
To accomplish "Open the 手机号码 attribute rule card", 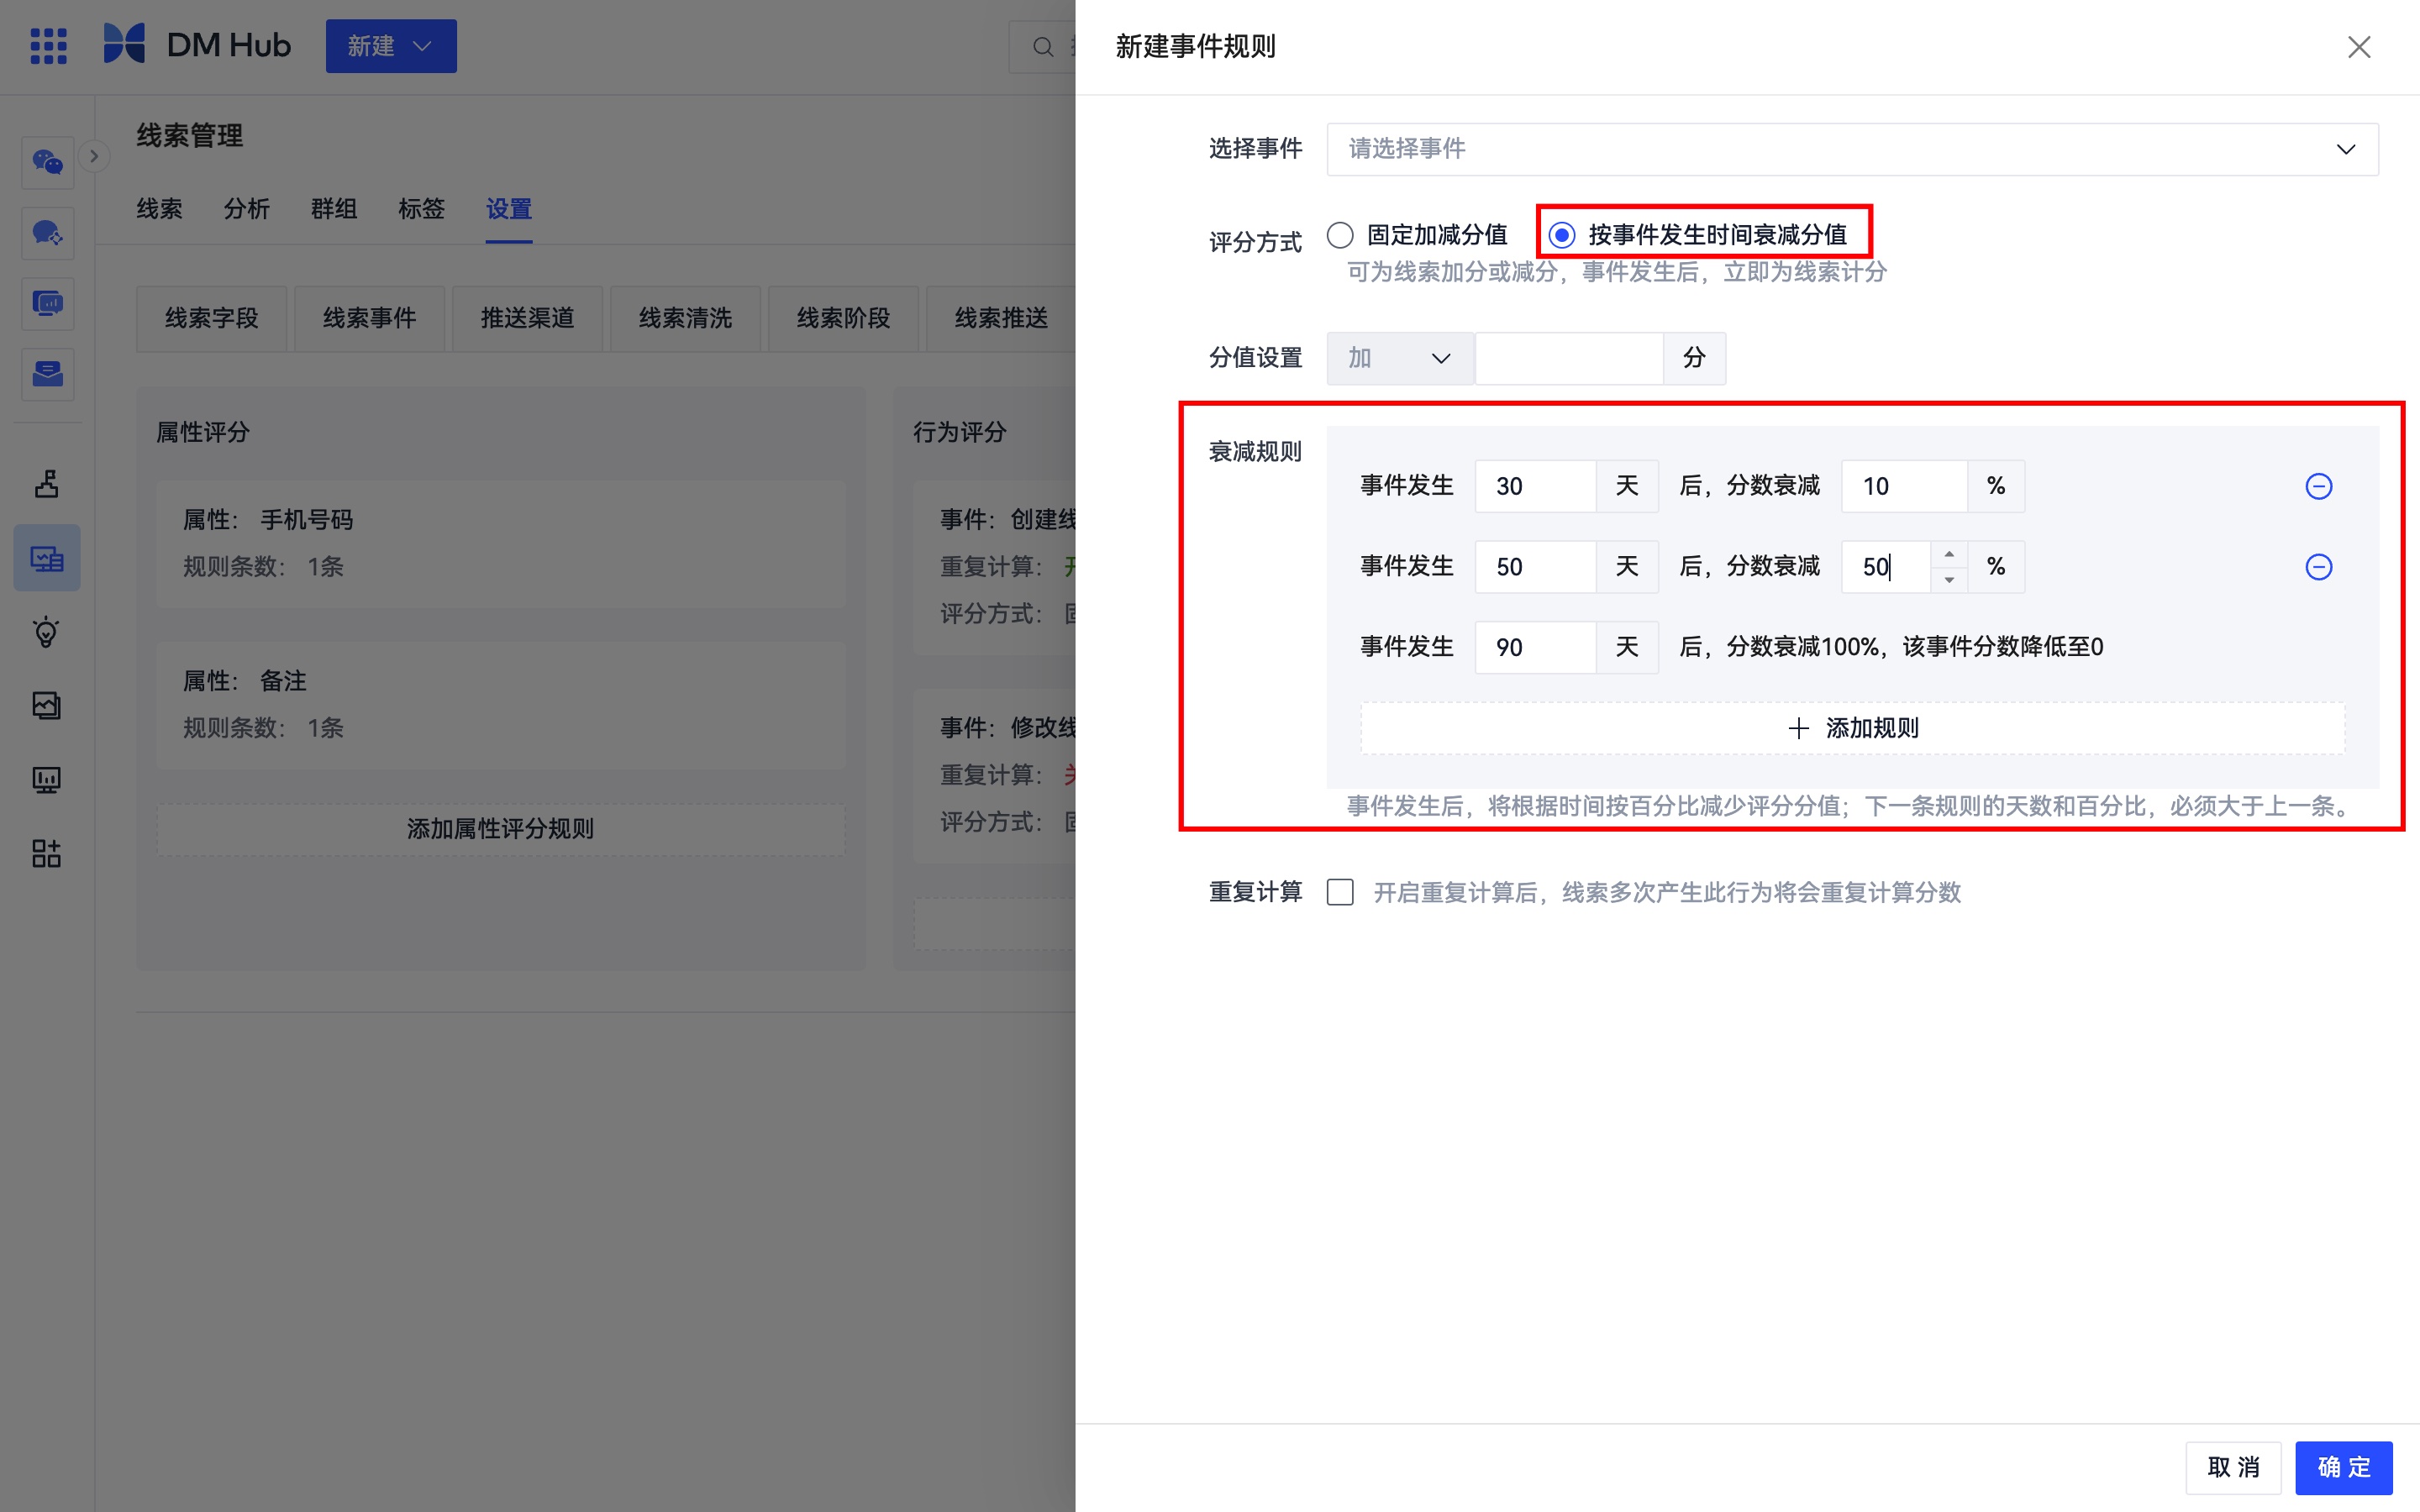I will pos(500,543).
